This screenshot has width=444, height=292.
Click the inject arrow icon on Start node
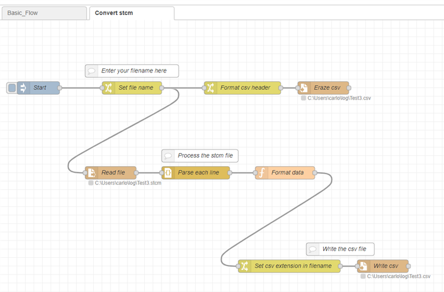pyautogui.click(x=24, y=88)
